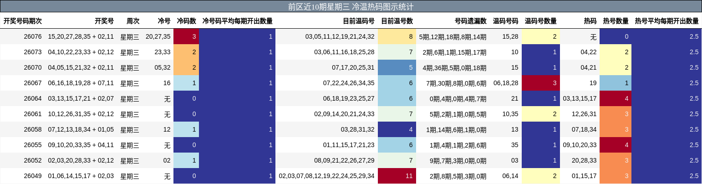Click the 冷号 column header
Viewport: 702px width, 184px height.
(164, 21)
